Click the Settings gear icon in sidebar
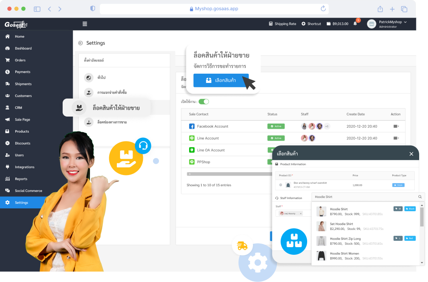The width and height of the screenshot is (428, 282). pyautogui.click(x=7, y=203)
